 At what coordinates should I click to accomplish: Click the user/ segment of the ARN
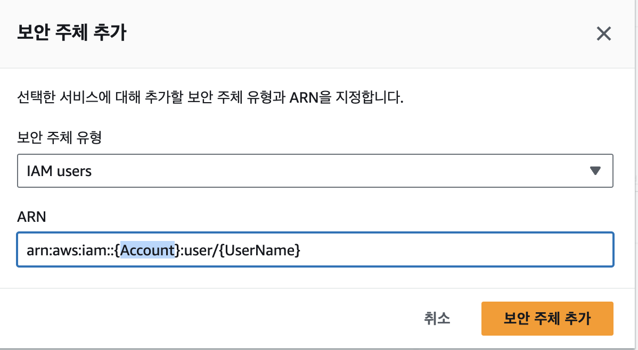pyautogui.click(x=201, y=249)
